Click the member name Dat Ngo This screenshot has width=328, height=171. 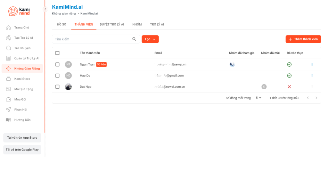pyautogui.click(x=86, y=86)
